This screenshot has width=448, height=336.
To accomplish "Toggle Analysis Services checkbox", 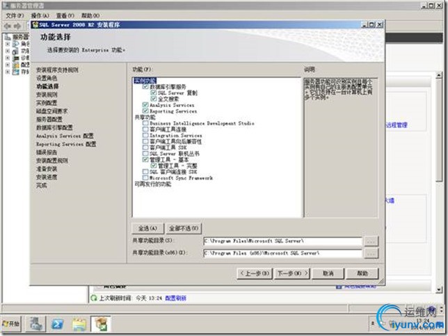I will coord(145,105).
